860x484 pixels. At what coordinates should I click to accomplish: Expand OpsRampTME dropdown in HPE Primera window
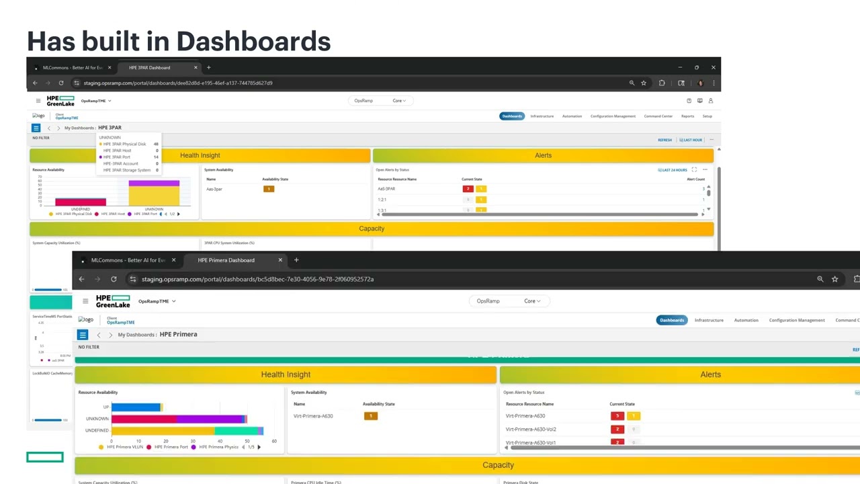[x=157, y=301]
